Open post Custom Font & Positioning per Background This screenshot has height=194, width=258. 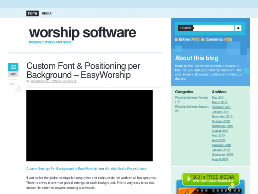[x=83, y=70]
